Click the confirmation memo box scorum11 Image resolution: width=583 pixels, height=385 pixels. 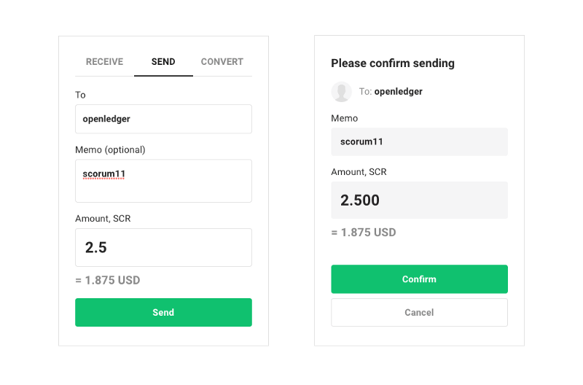coord(420,141)
